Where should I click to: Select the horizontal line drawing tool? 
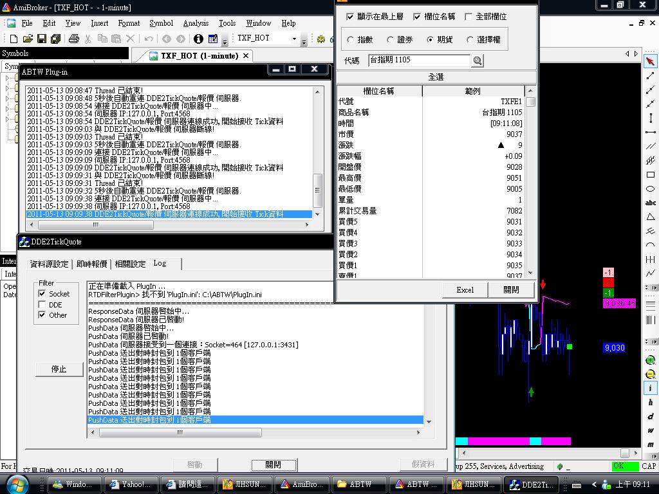pos(651,133)
